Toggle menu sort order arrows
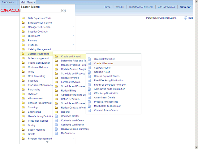 click(73, 14)
